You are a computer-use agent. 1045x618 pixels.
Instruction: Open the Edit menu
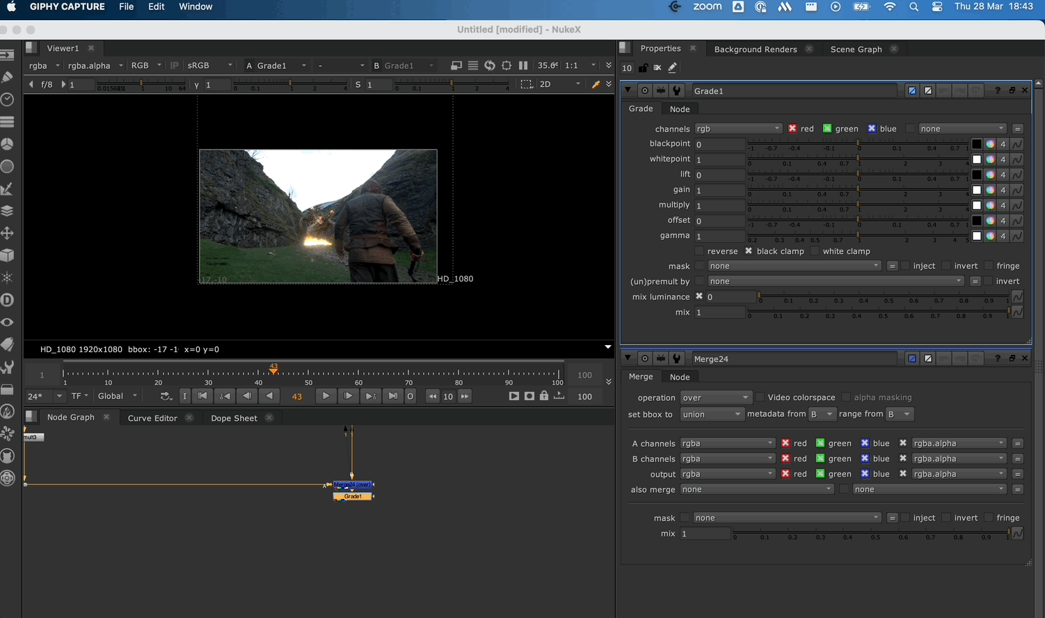pos(156,7)
